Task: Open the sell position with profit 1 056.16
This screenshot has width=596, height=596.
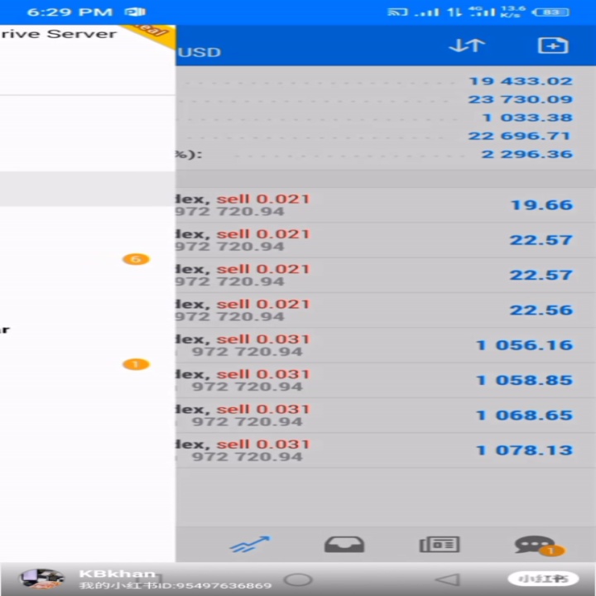Action: (386, 345)
